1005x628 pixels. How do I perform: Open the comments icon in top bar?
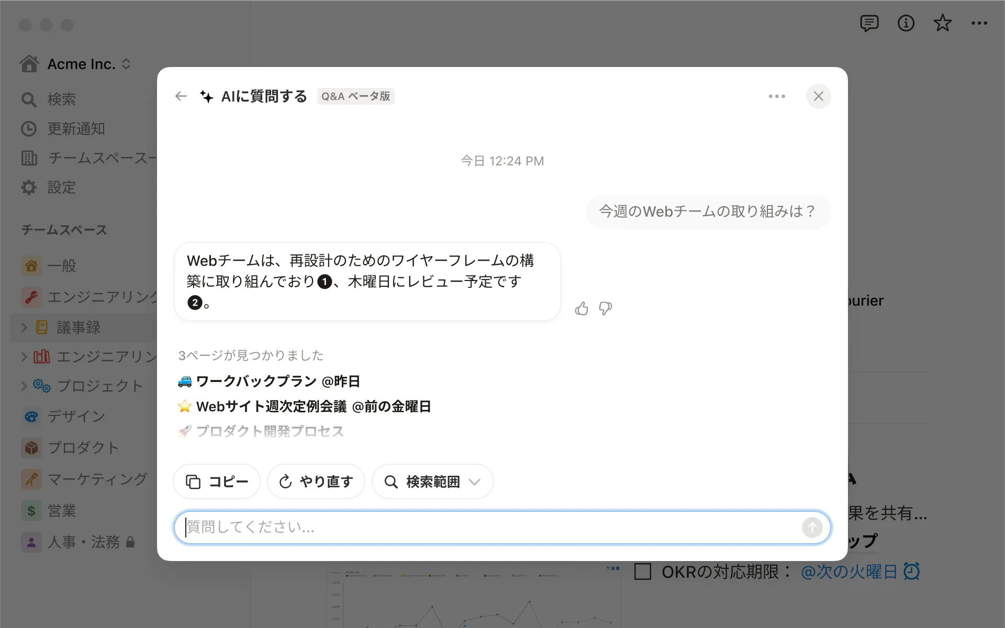(869, 24)
